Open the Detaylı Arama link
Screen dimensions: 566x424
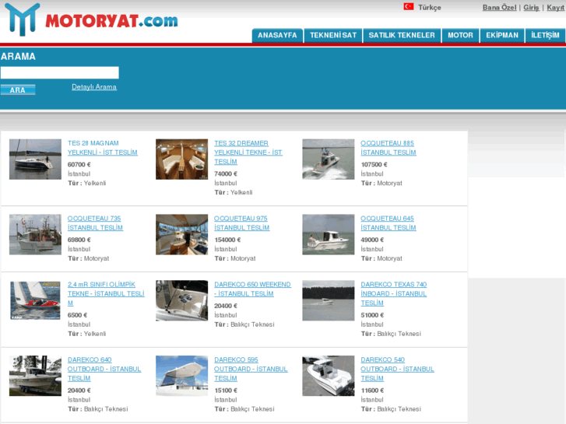click(x=94, y=87)
